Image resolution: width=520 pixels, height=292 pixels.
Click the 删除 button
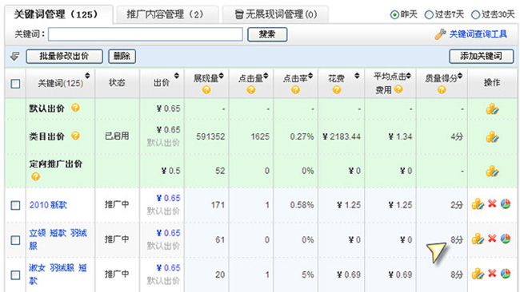click(122, 56)
